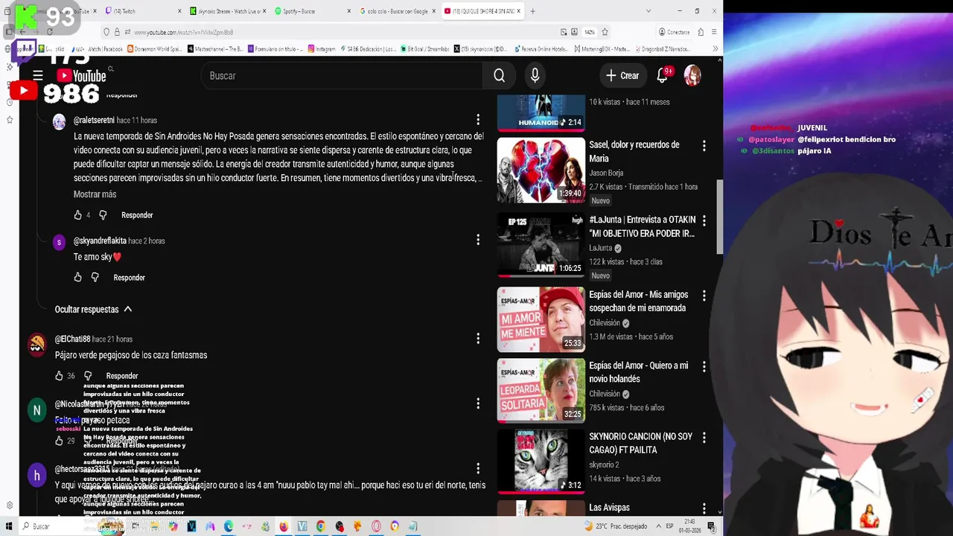Open a new browser tab

(532, 11)
